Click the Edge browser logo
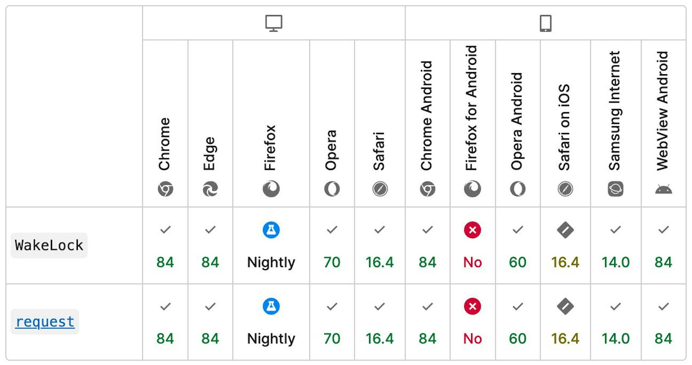Image resolution: width=692 pixels, height=365 pixels. tap(210, 189)
